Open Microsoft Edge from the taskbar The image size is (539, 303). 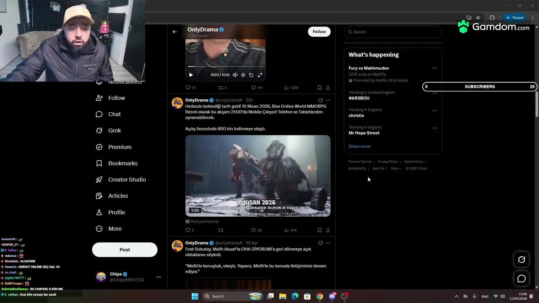pyautogui.click(x=295, y=296)
